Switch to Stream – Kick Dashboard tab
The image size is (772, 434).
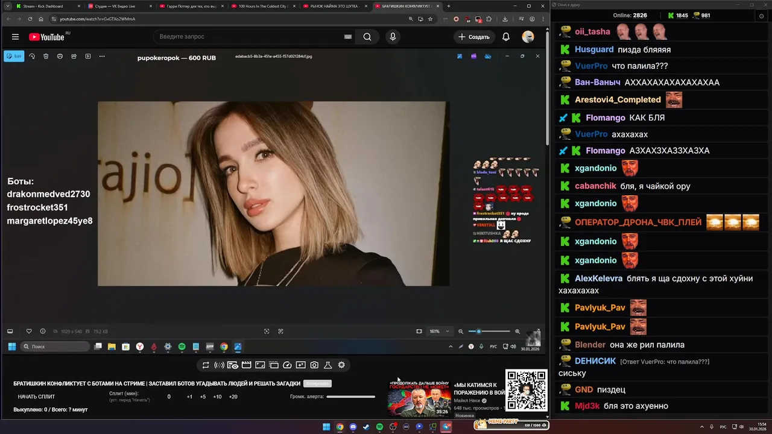(48, 6)
